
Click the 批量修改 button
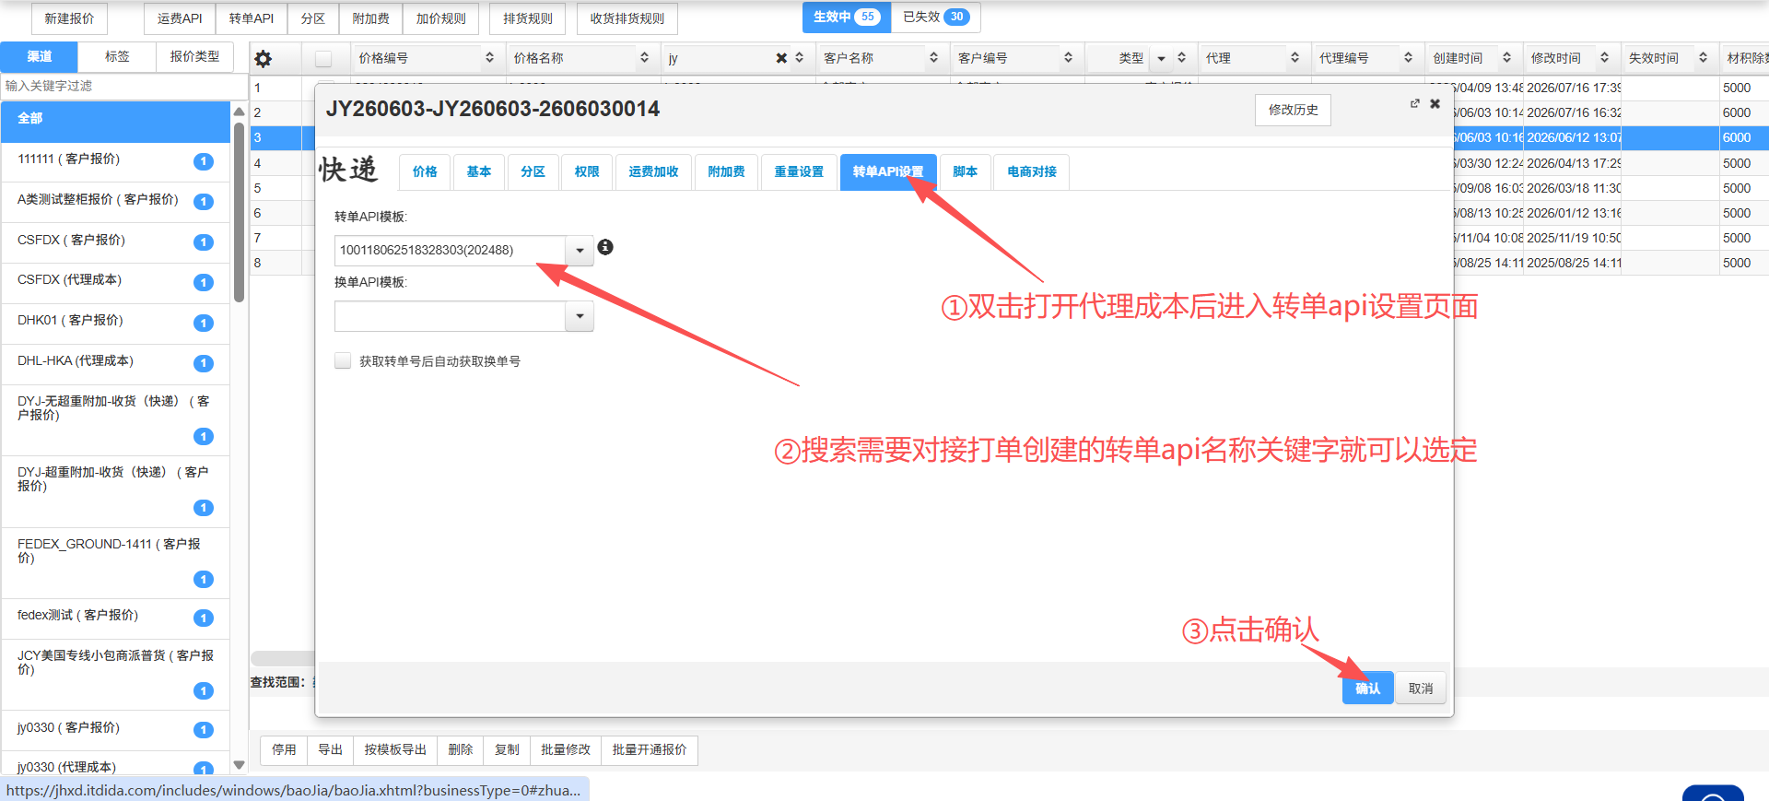click(566, 750)
